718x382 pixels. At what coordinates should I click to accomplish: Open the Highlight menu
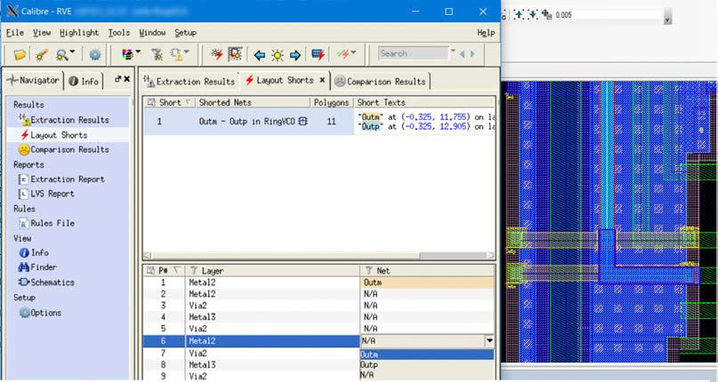click(79, 33)
